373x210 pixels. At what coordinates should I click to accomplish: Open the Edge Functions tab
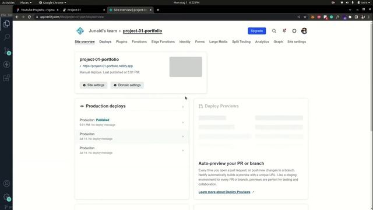pyautogui.click(x=163, y=41)
